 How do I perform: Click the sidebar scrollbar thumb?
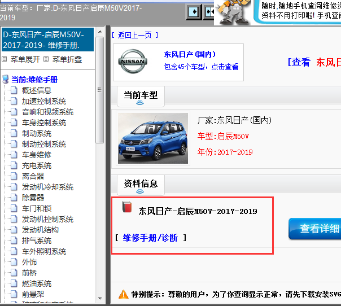pos(100,90)
